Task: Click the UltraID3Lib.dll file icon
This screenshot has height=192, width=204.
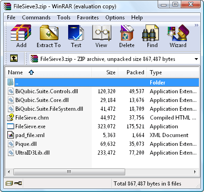Action: tap(11, 153)
